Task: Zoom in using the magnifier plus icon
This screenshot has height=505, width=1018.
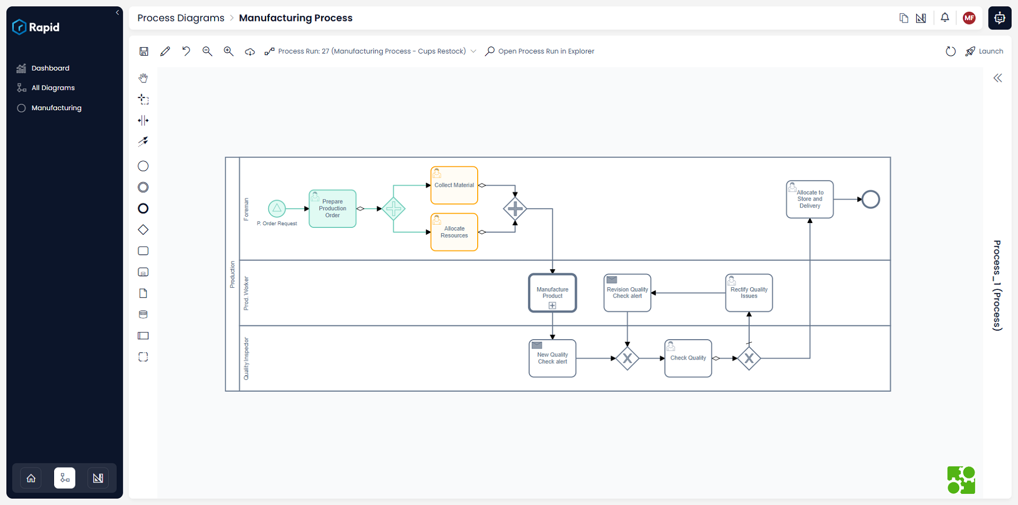Action: tap(229, 51)
